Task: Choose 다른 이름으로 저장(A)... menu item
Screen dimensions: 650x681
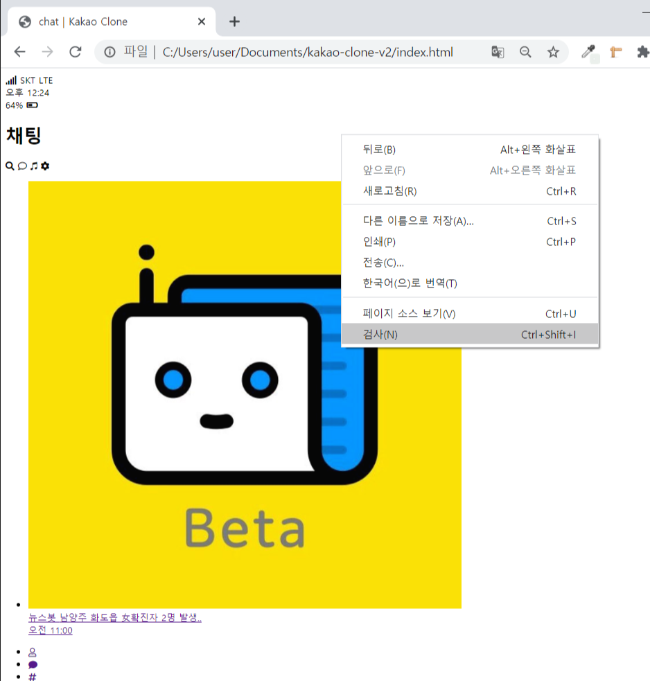Action: click(470, 221)
